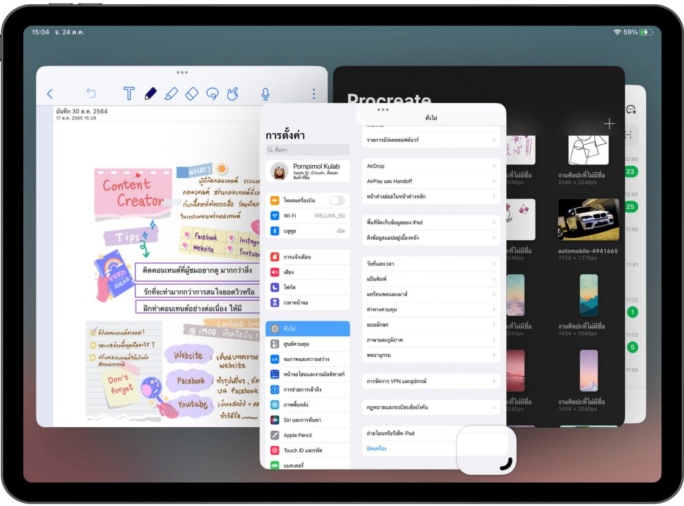Open the three-dot menu in the notes toolbar
Screen dimensions: 684x506
[313, 94]
